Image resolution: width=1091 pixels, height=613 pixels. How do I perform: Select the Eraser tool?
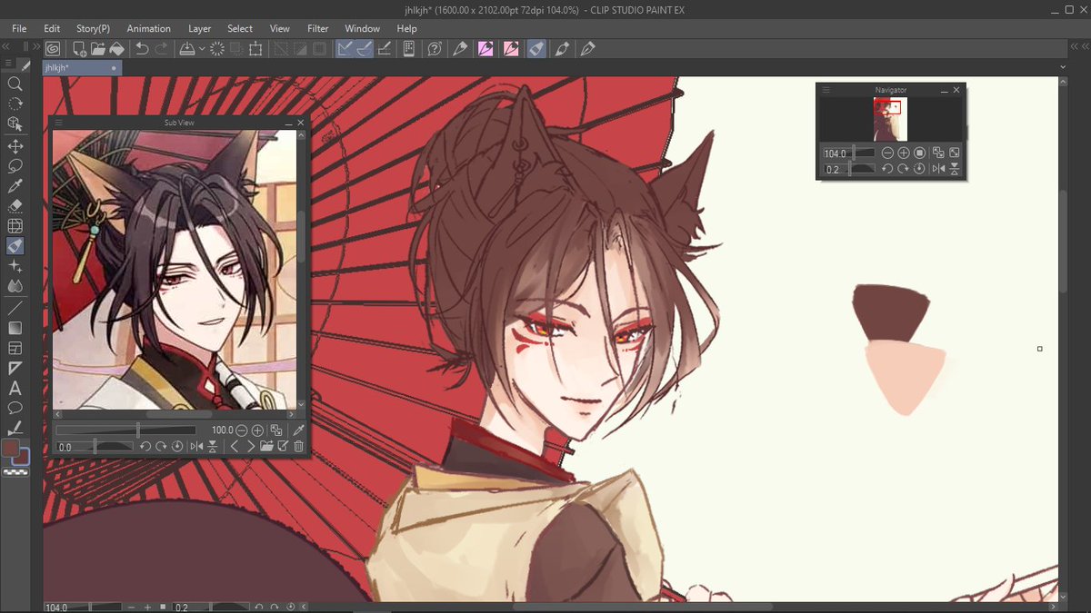pyautogui.click(x=15, y=206)
